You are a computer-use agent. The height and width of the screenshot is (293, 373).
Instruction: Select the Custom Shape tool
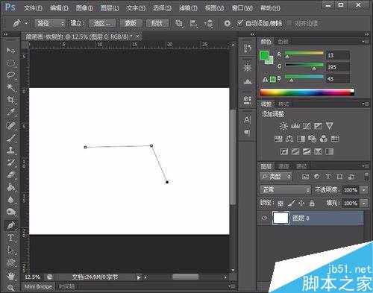point(10,262)
